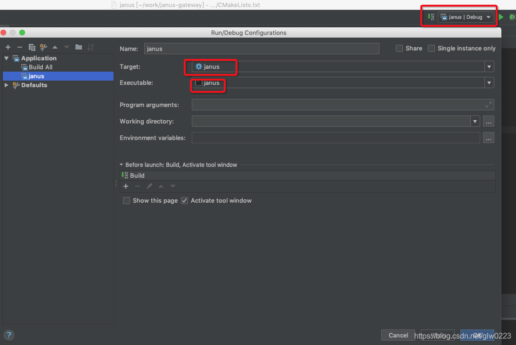Start debugging with bug icon
Image resolution: width=516 pixels, height=345 pixels.
coord(512,17)
